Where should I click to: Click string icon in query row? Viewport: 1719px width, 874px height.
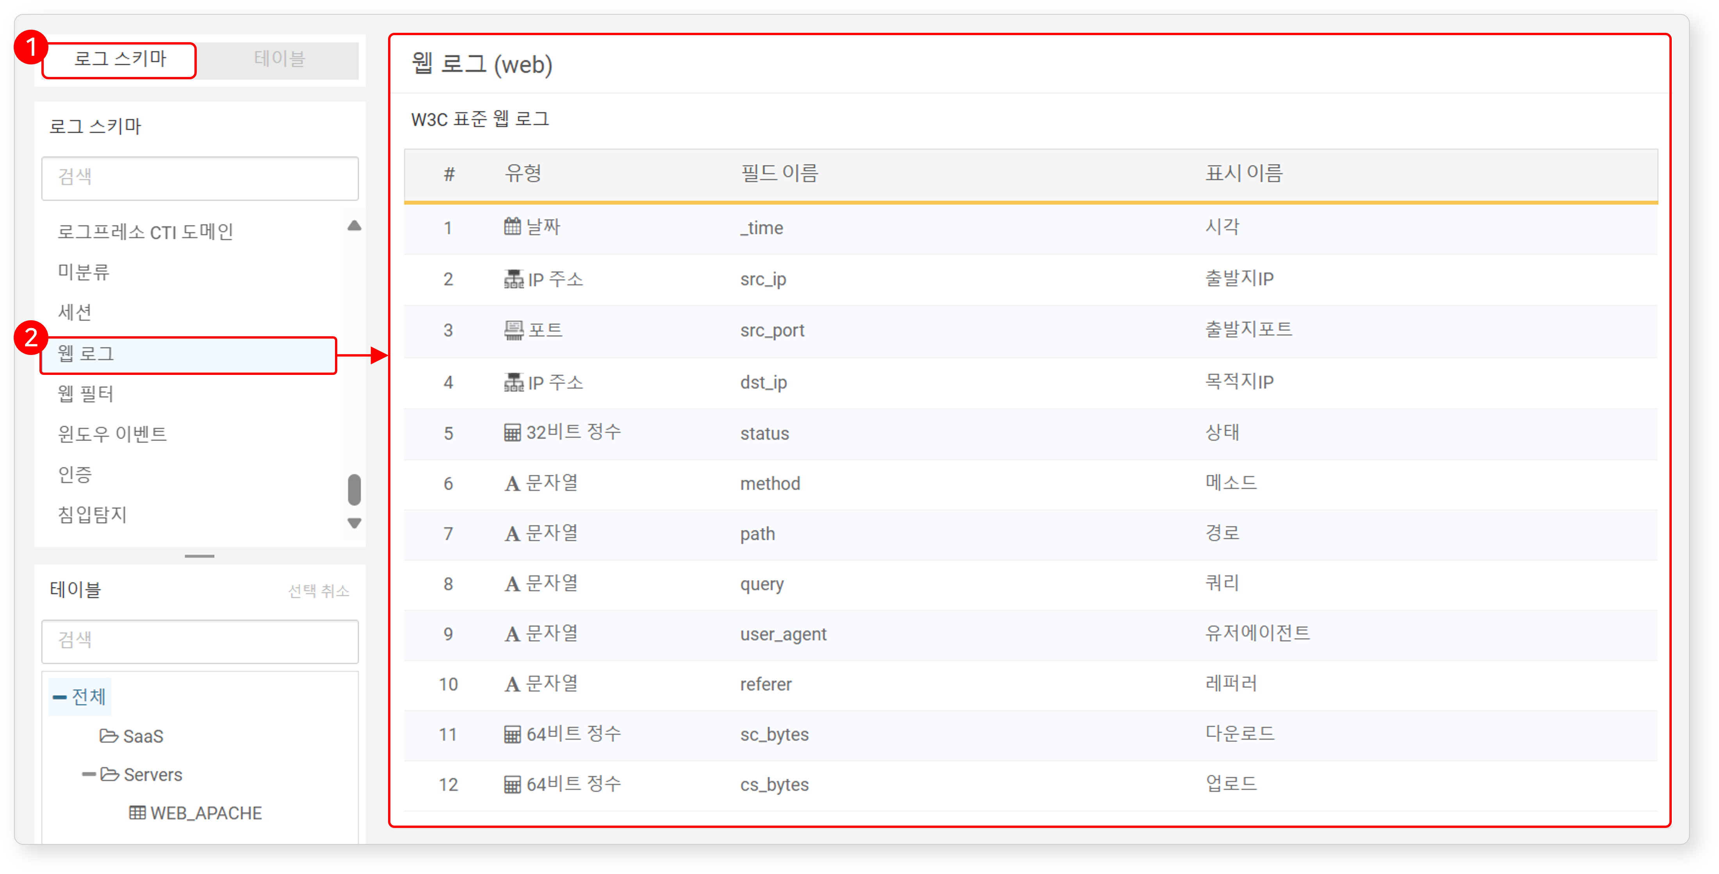click(x=512, y=583)
